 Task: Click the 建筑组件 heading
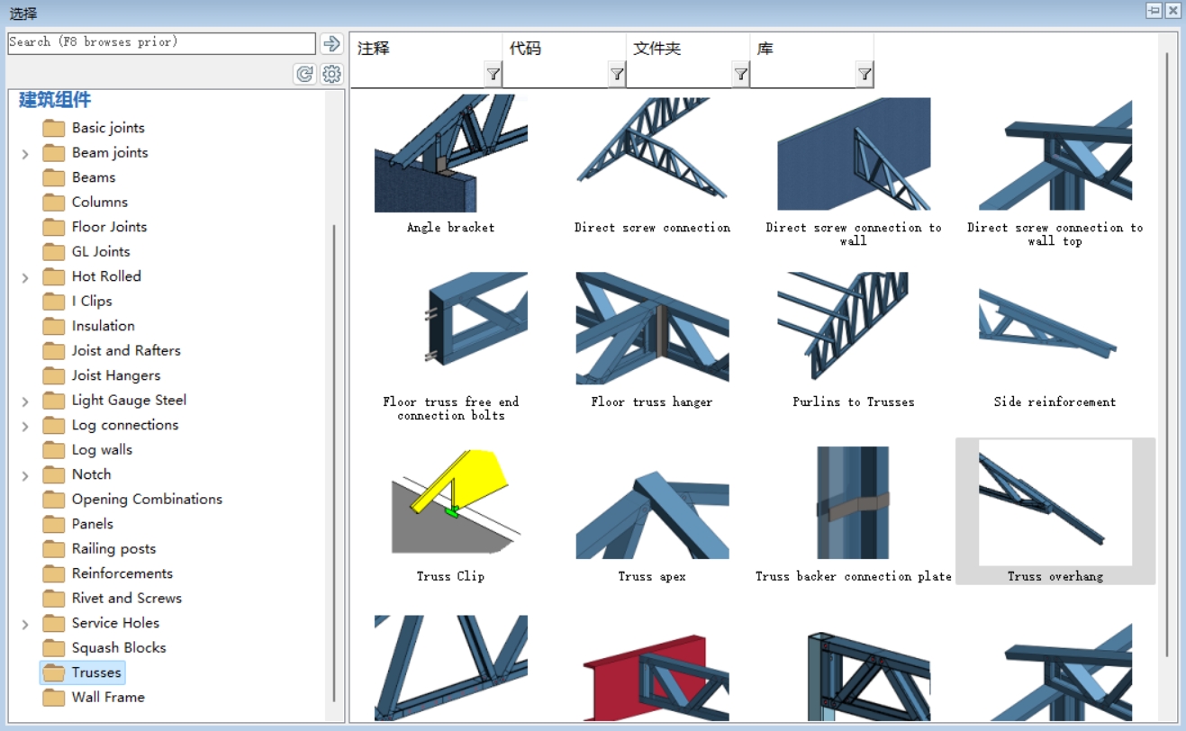pyautogui.click(x=55, y=100)
